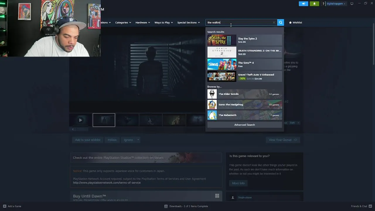This screenshot has width=375, height=211.
Task: Expand the Hardware dropdown
Action: (x=143, y=23)
